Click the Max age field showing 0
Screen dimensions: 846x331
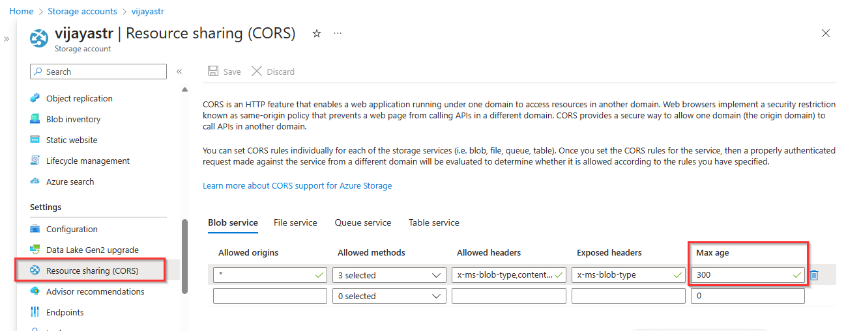[x=748, y=296]
